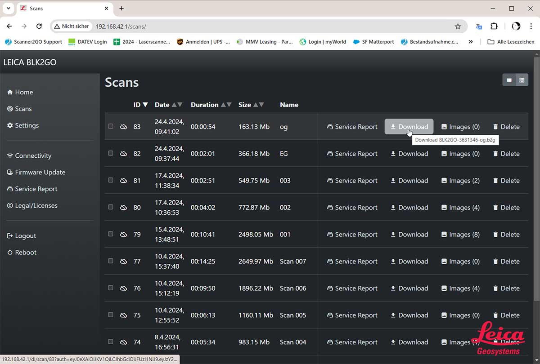540x364 pixels.
Task: Select checkbox for scan 83
Action: (x=111, y=126)
